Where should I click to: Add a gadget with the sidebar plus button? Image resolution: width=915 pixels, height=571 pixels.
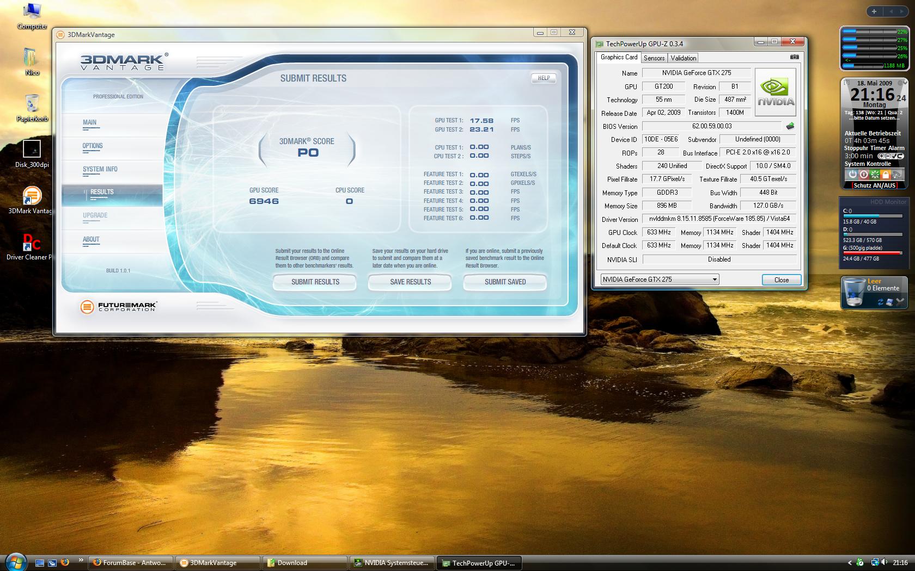[874, 11]
